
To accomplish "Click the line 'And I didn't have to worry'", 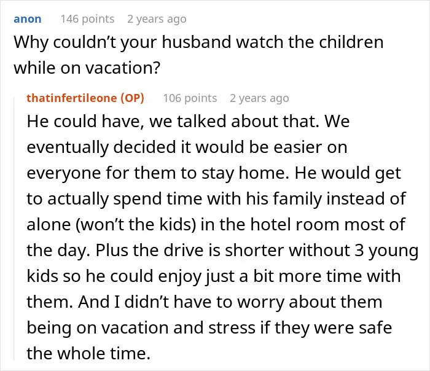I will (x=182, y=302).
